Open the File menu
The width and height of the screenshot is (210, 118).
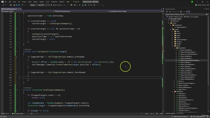[x=6, y=2]
